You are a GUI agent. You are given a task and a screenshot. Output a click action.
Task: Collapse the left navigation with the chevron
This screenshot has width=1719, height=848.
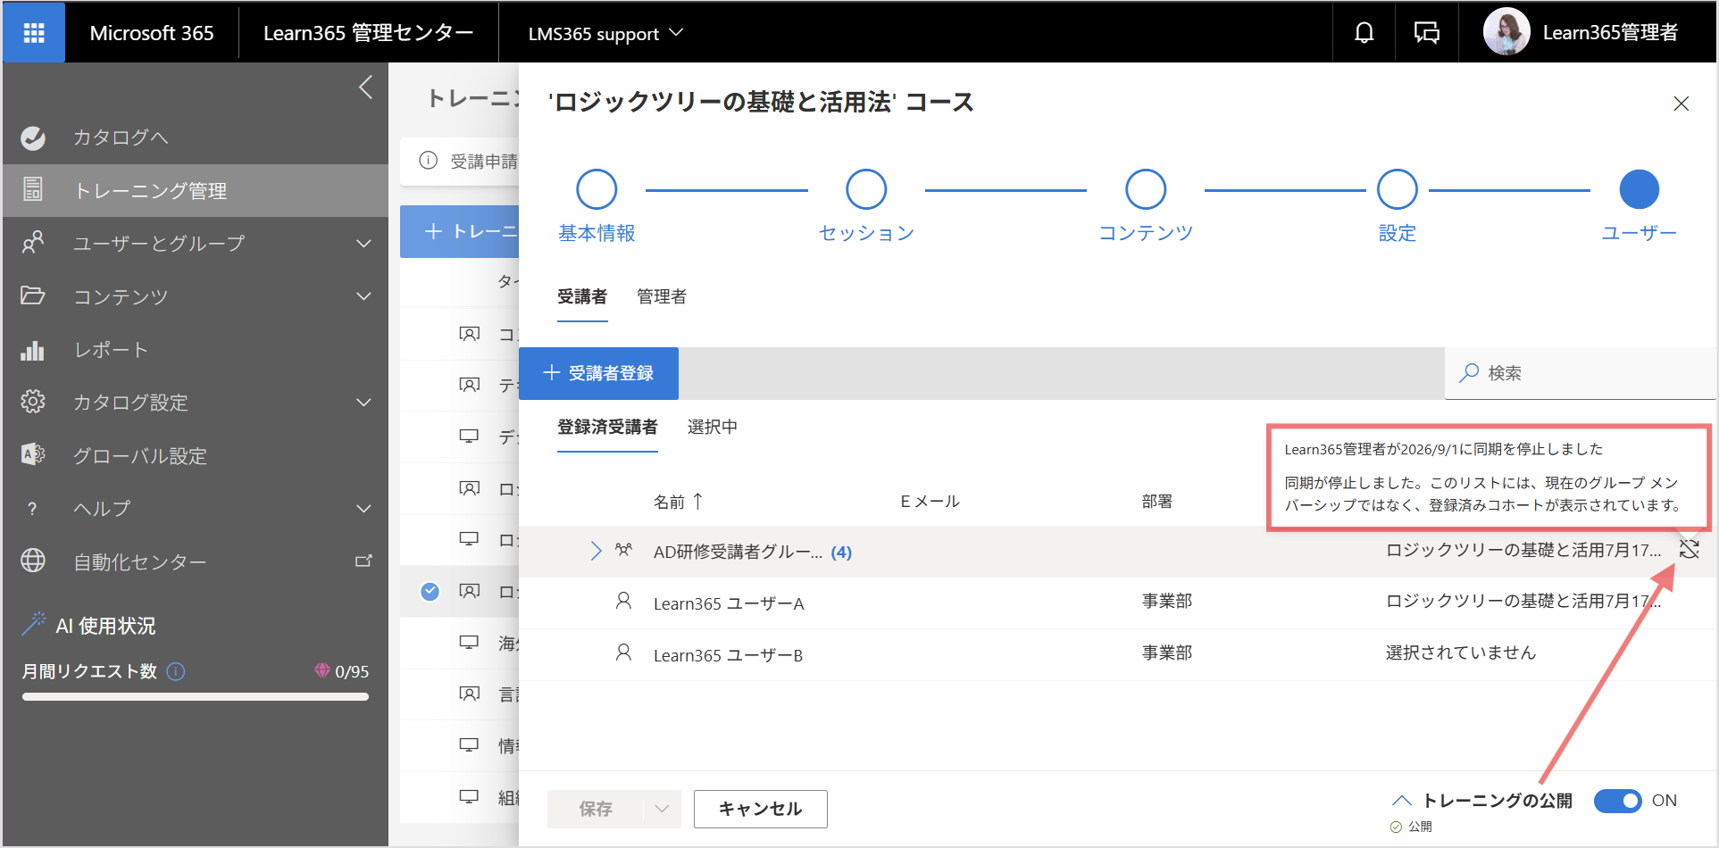pos(365,87)
